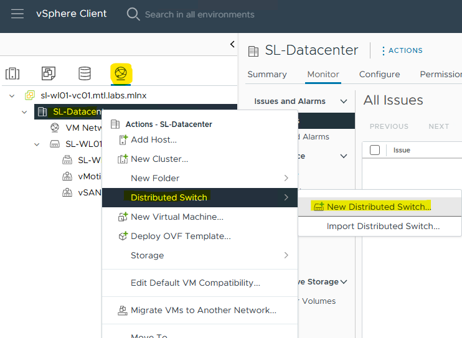
Task: Click the New Distributed Switch icon
Action: (319, 207)
